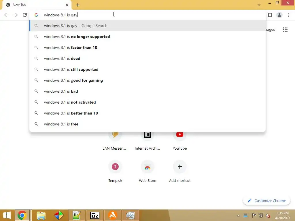Select suggestion 'not activated'
295x221 pixels.
click(147, 102)
